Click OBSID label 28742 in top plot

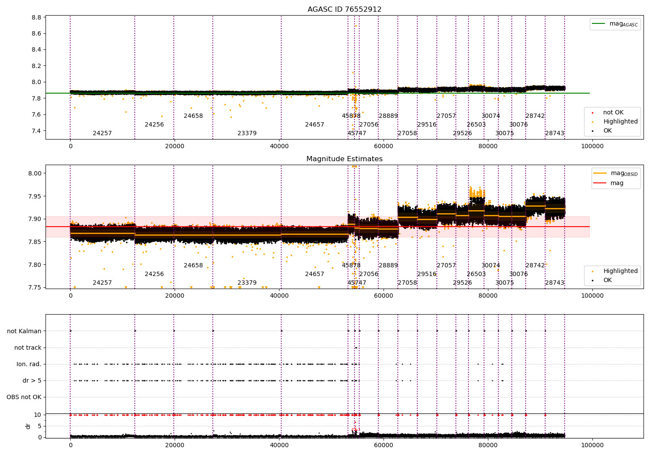pyautogui.click(x=535, y=116)
